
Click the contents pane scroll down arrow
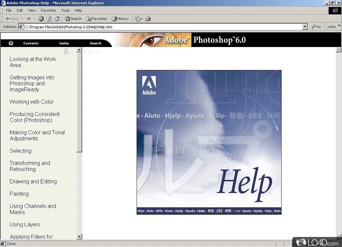[79, 237]
